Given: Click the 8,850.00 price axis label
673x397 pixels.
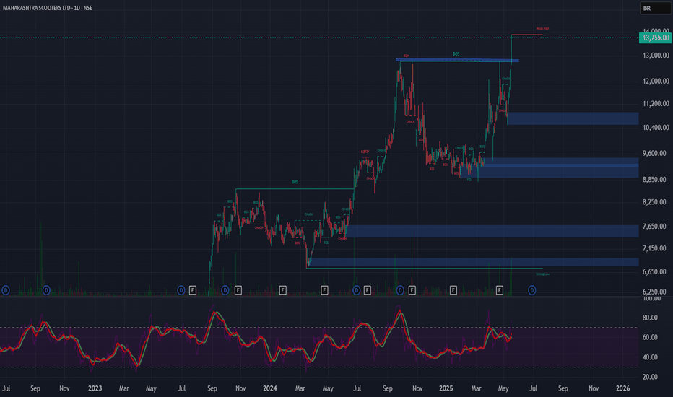Looking at the screenshot, I should tap(656, 180).
